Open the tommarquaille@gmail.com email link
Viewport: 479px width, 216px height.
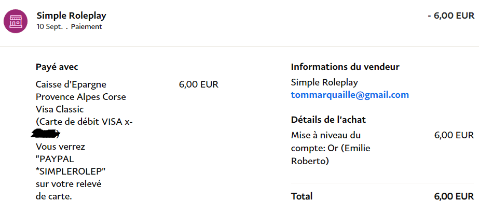point(350,95)
